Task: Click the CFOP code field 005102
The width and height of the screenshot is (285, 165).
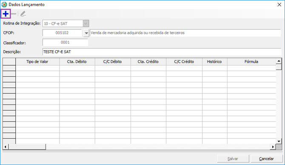Action: coord(62,33)
